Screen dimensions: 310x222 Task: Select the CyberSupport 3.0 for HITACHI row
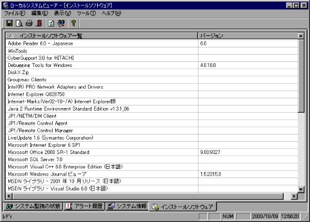tap(152, 58)
